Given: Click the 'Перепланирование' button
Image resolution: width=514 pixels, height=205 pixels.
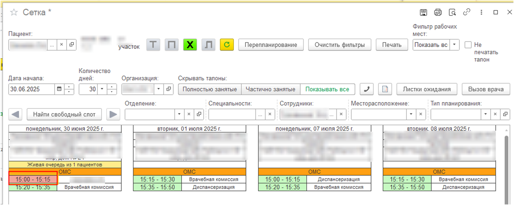Looking at the screenshot, I should click(271, 45).
